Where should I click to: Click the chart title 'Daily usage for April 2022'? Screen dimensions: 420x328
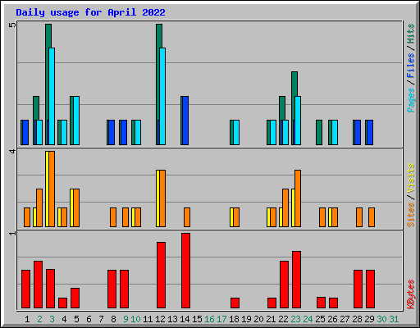90,12
